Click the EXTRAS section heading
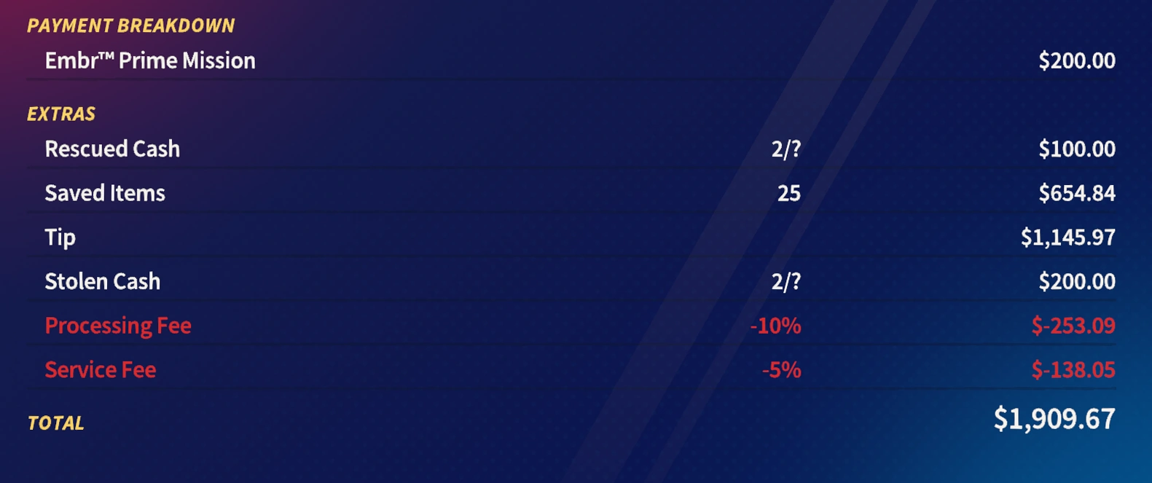This screenshot has width=1152, height=483. (61, 114)
